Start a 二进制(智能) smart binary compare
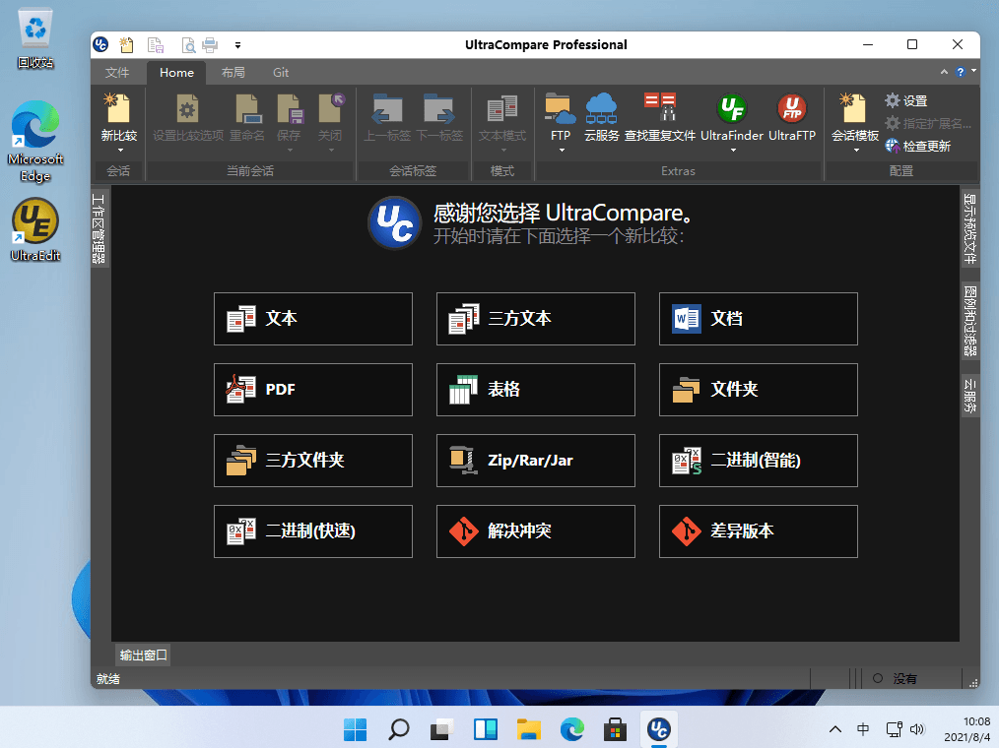999x748 pixels. point(759,461)
